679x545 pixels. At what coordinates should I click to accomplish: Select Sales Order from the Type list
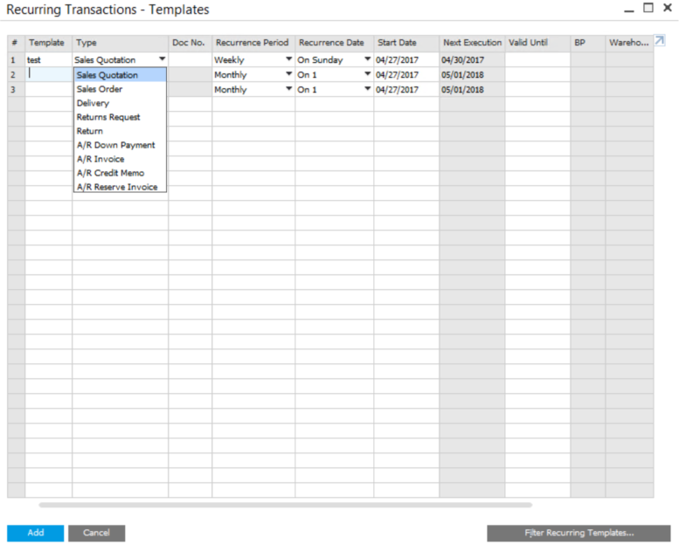click(100, 89)
